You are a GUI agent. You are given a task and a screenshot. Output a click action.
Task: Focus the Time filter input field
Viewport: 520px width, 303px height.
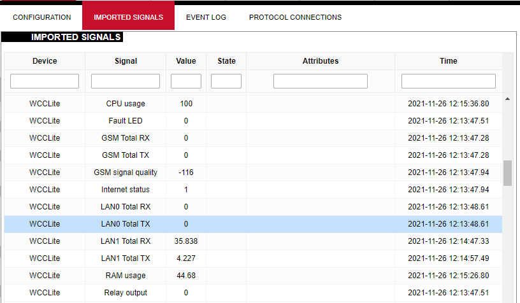449,81
